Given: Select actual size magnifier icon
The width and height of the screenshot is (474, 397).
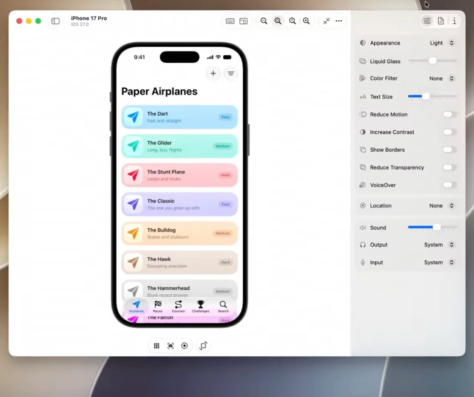Looking at the screenshot, I should coord(292,21).
